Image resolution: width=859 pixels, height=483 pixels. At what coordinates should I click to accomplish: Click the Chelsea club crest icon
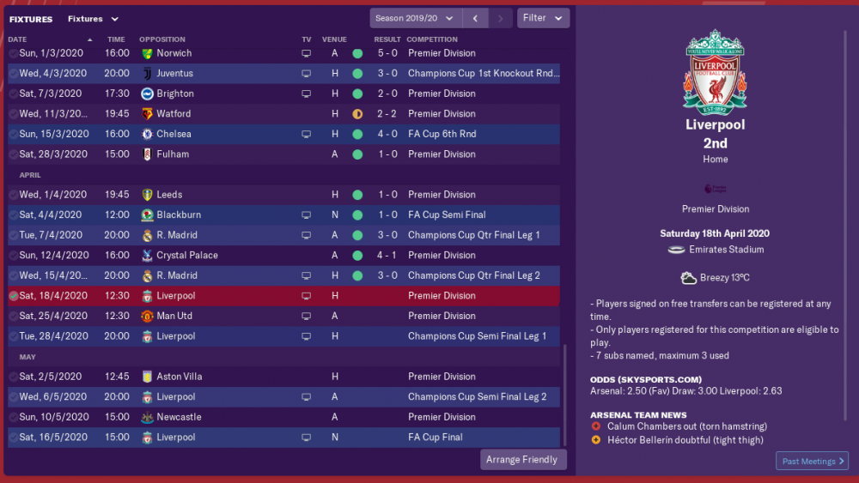(147, 134)
